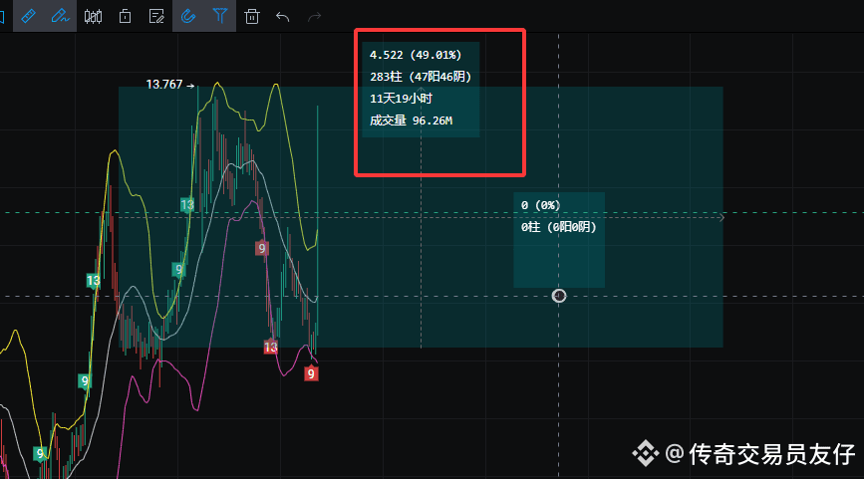This screenshot has height=479, width=864.
Task: Click the red 9 marker below candles
Action: [312, 373]
